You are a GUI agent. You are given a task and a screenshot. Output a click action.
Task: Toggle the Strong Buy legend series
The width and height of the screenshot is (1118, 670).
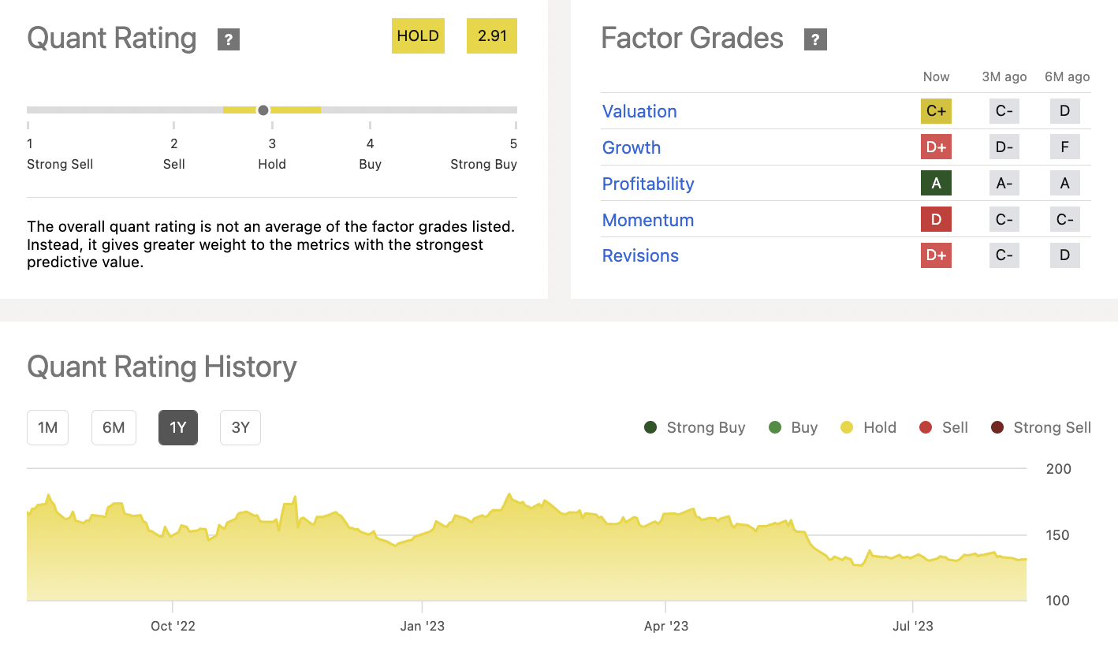pyautogui.click(x=695, y=427)
